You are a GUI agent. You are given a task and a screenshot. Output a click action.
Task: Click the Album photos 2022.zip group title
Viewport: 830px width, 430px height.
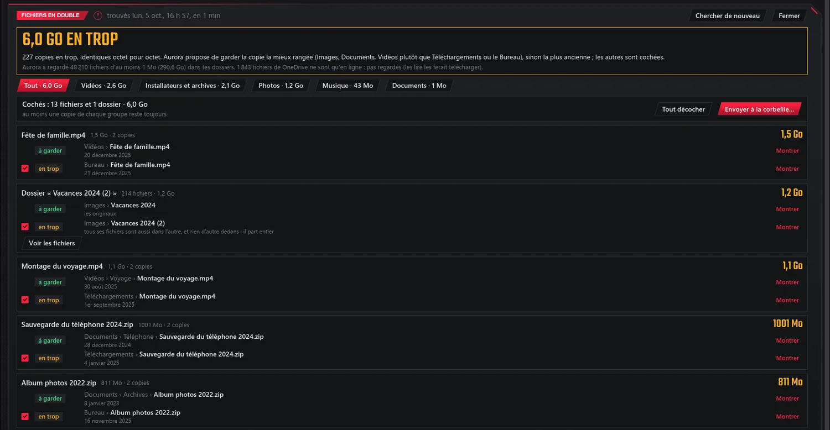(59, 383)
